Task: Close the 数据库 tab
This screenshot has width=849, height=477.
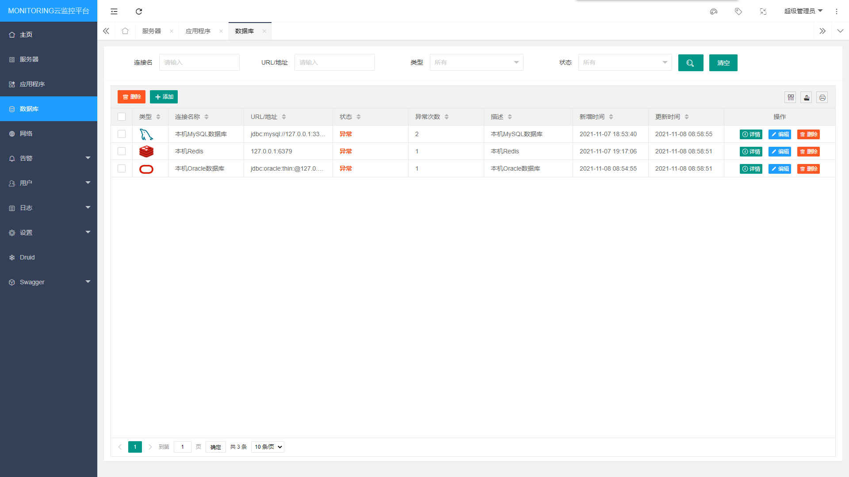Action: [264, 31]
